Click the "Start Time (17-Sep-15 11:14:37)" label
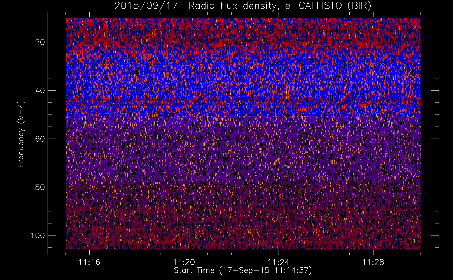Screen dimensions: 453x280 243,270
